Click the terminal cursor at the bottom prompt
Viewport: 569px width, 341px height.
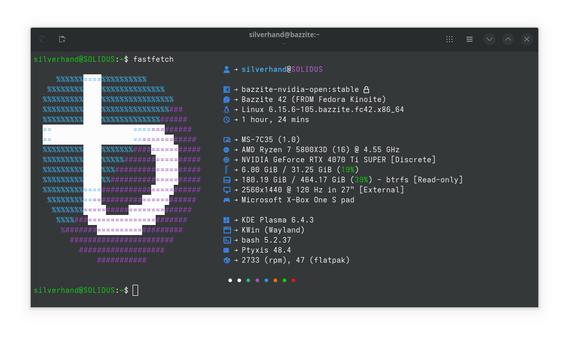(x=136, y=290)
